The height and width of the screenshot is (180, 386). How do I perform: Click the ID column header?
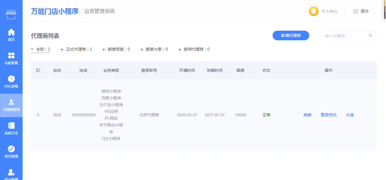pos(38,70)
